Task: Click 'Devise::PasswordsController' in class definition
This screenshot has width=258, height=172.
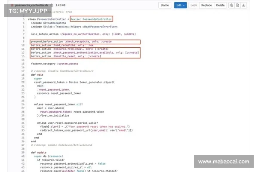Action: [x=91, y=19]
